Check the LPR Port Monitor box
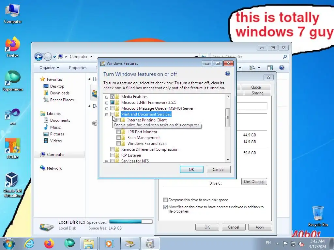This screenshot has width=334, height=250. pos(118,132)
